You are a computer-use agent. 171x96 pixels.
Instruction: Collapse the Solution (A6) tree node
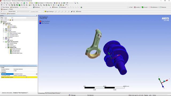tap(6, 47)
